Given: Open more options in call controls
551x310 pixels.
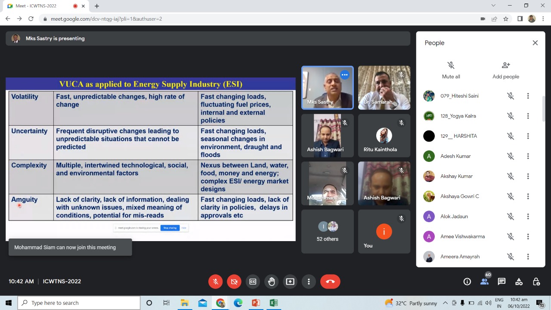Looking at the screenshot, I should [x=309, y=282].
